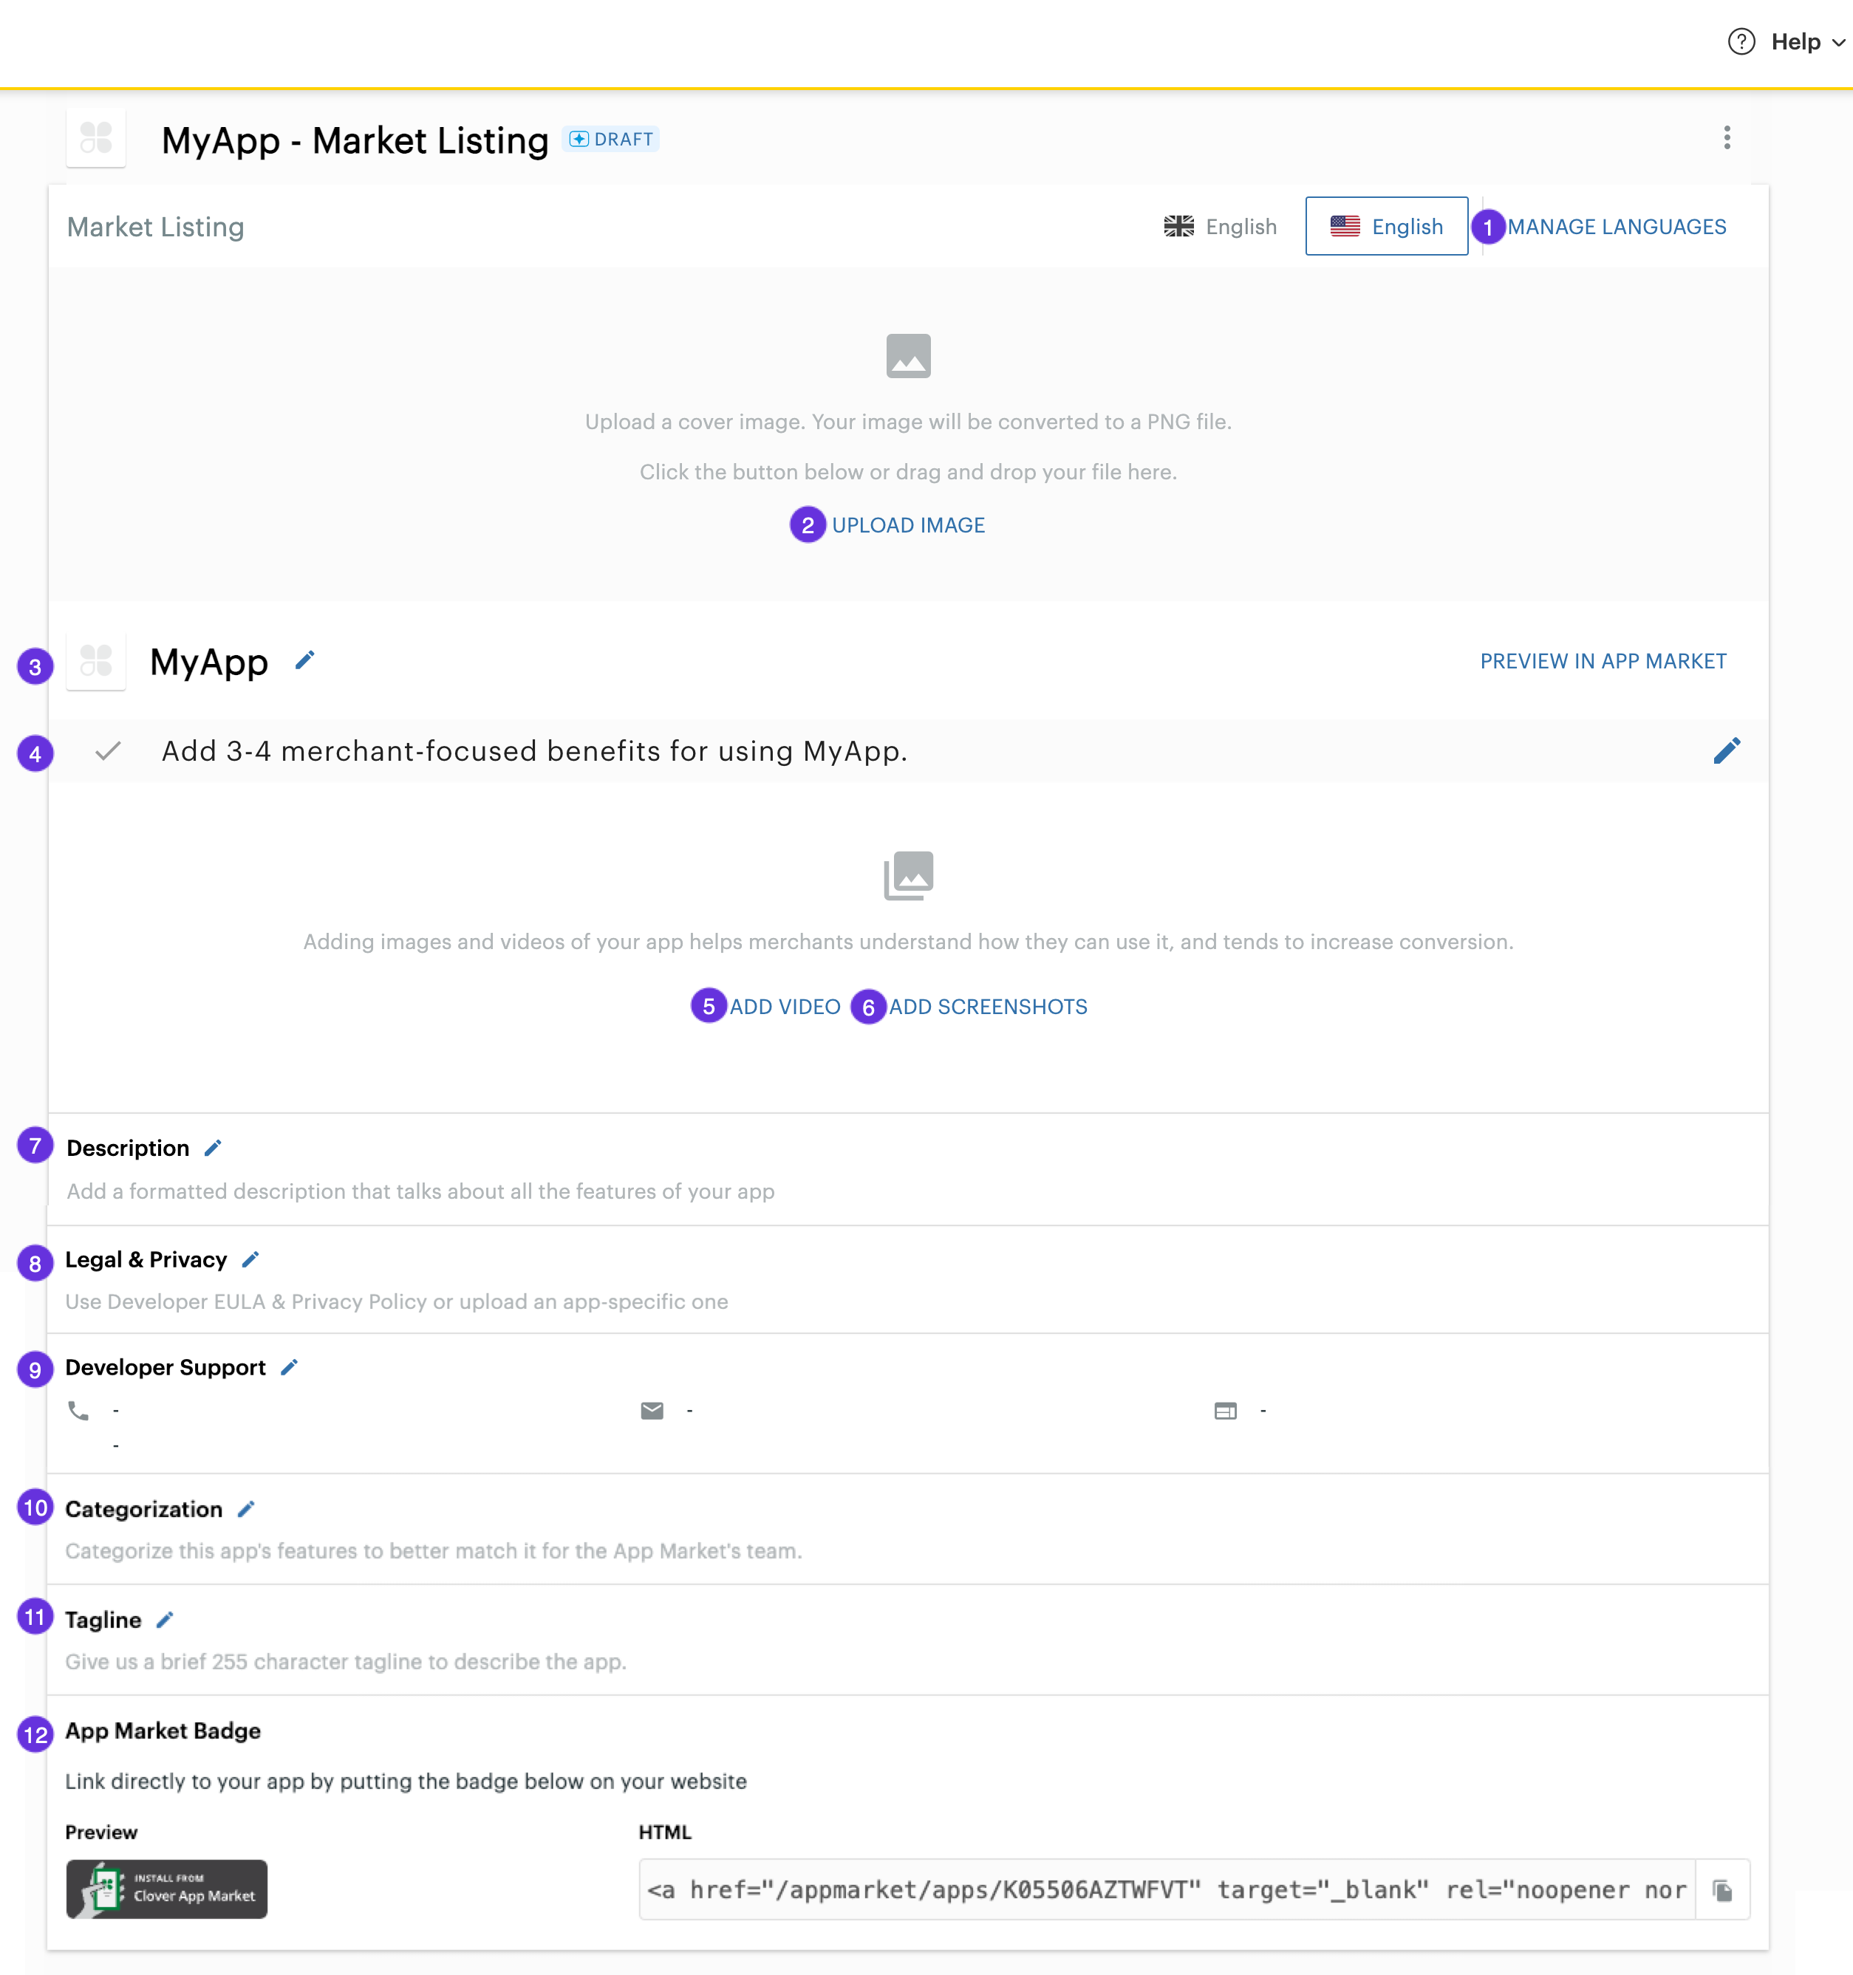The width and height of the screenshot is (1853, 1975).
Task: Click the DRAFT status badge
Action: 612,139
